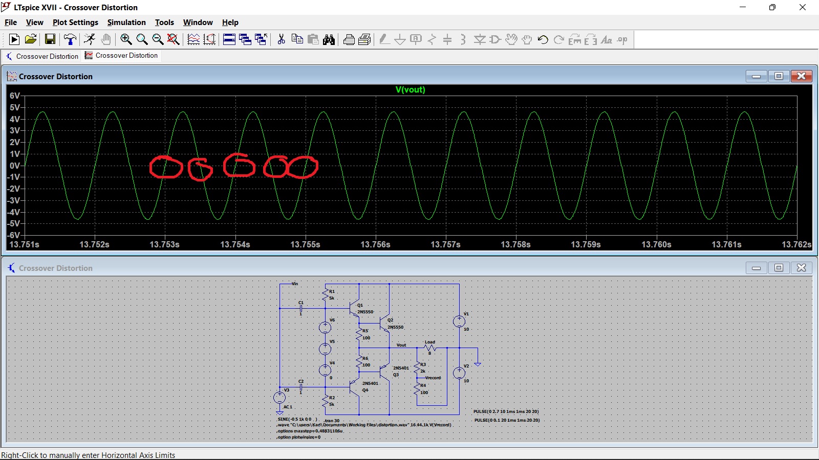Image resolution: width=819 pixels, height=460 pixels.
Task: Switch to the Crossover Distortion waveform tab
Action: [121, 55]
